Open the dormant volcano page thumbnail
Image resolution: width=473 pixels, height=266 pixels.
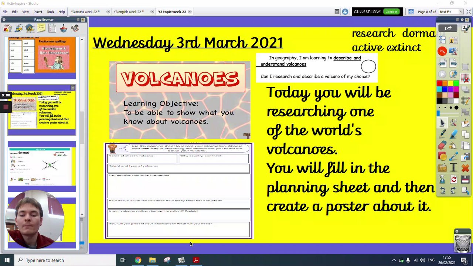(42, 167)
